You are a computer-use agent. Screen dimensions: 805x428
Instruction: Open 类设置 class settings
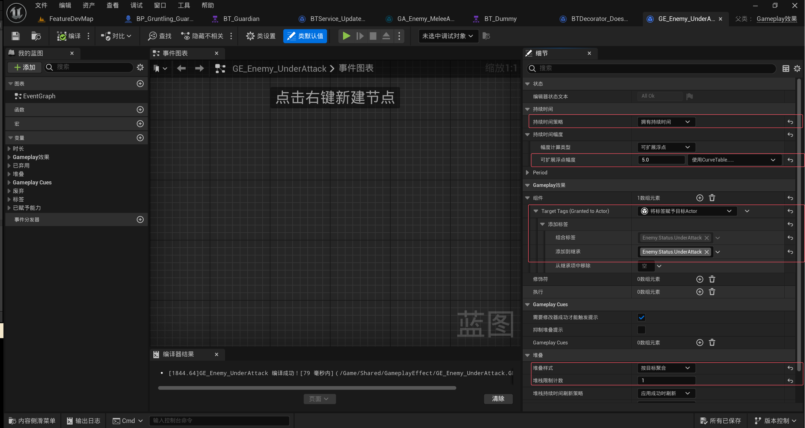tap(261, 36)
